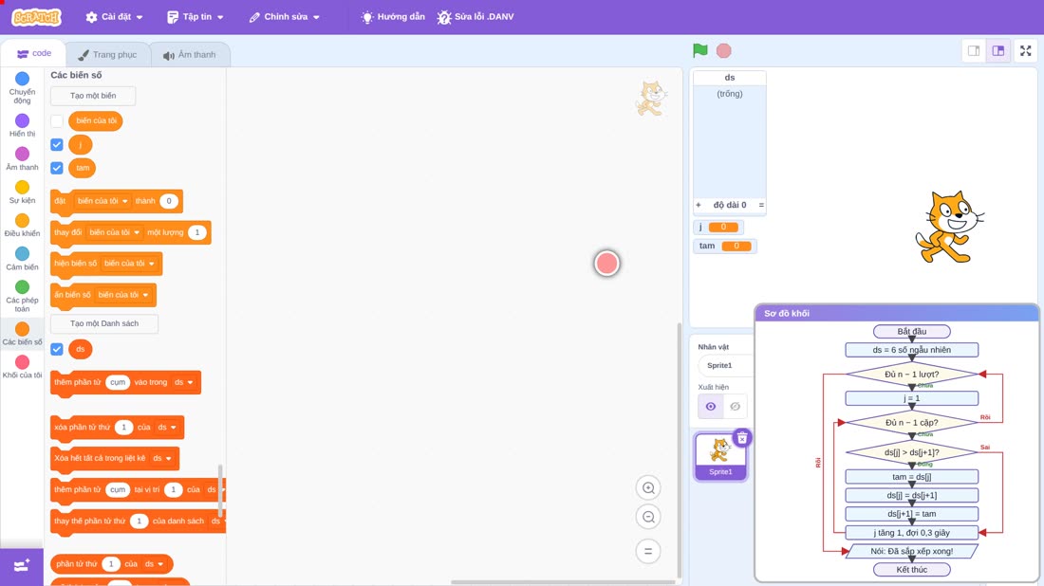The width and height of the screenshot is (1044, 586).
Task: Switch to small stage layout
Action: click(974, 50)
